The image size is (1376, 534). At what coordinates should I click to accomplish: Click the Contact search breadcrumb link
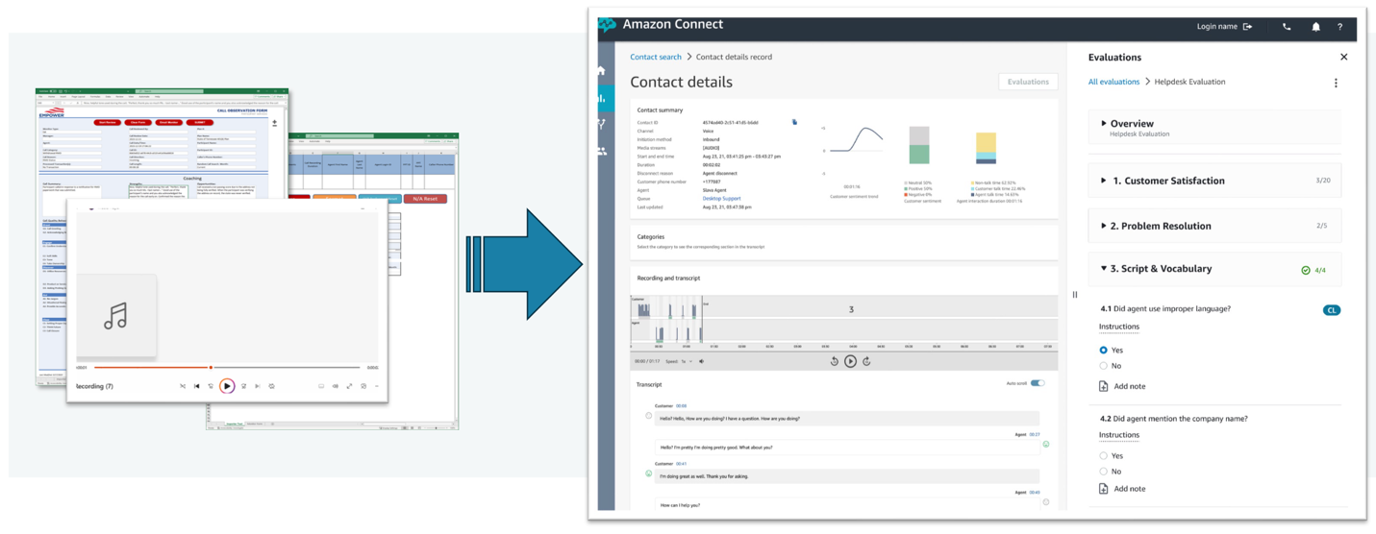[x=656, y=58]
